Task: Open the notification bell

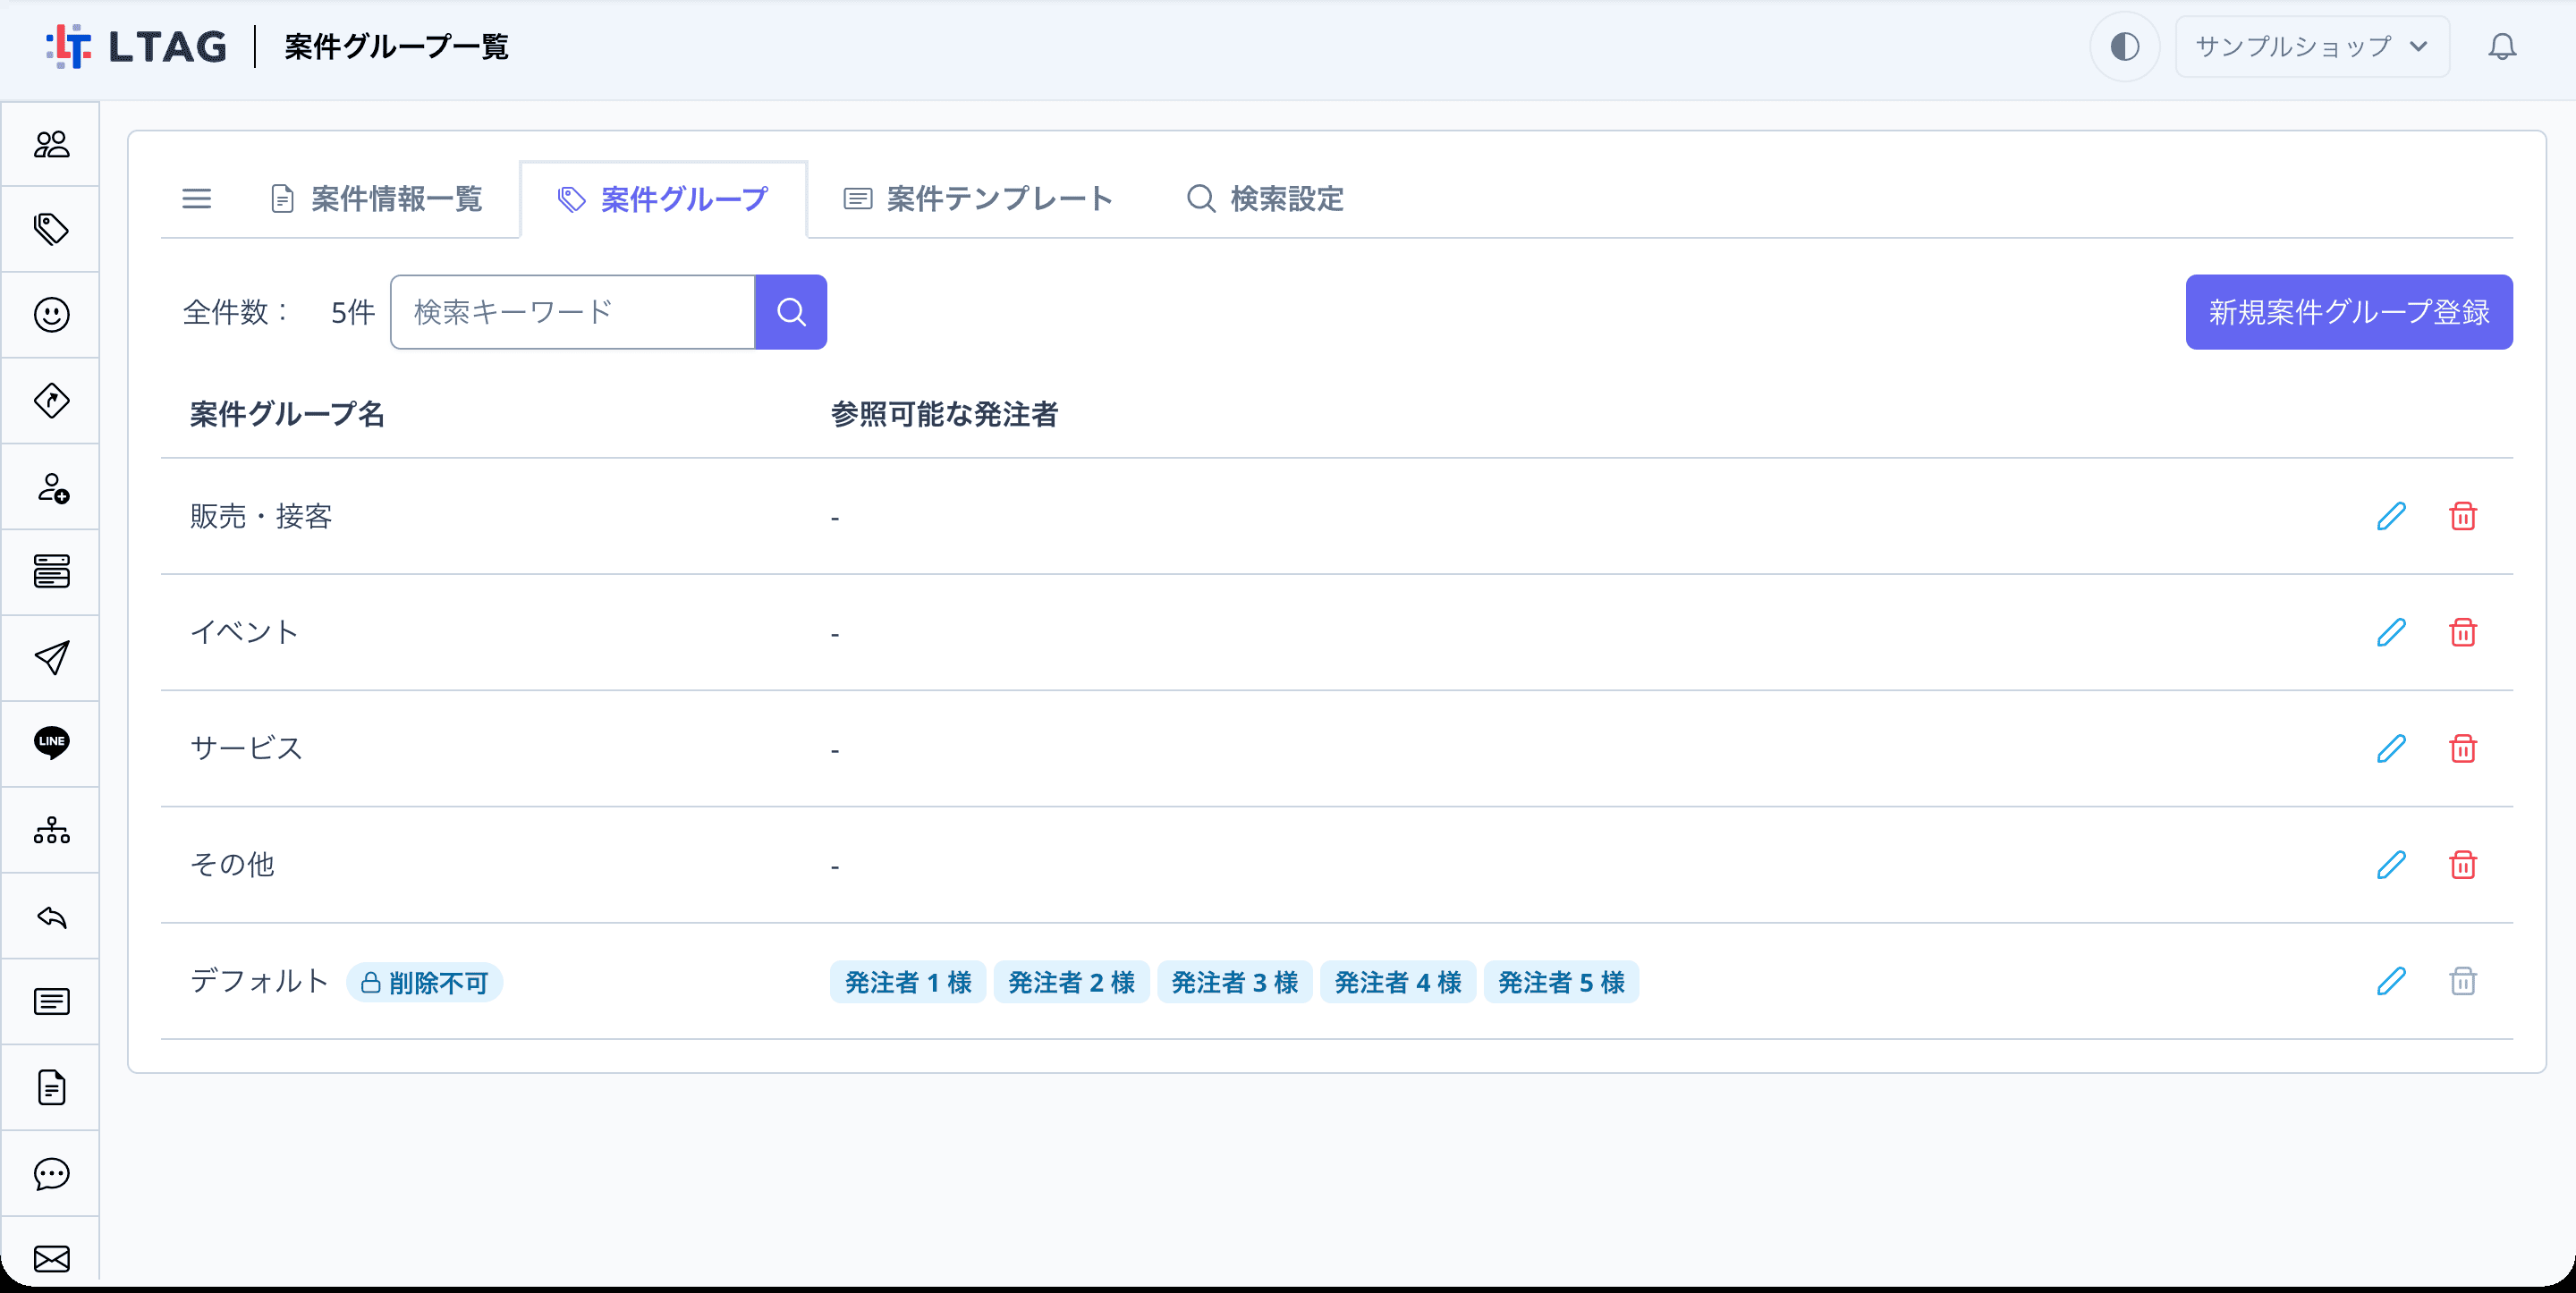Action: tap(2502, 47)
